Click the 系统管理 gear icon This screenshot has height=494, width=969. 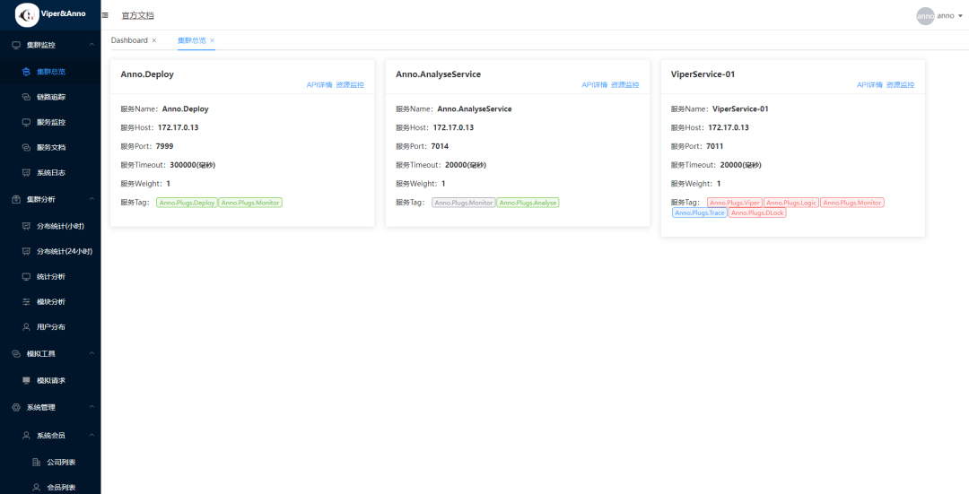(x=16, y=408)
